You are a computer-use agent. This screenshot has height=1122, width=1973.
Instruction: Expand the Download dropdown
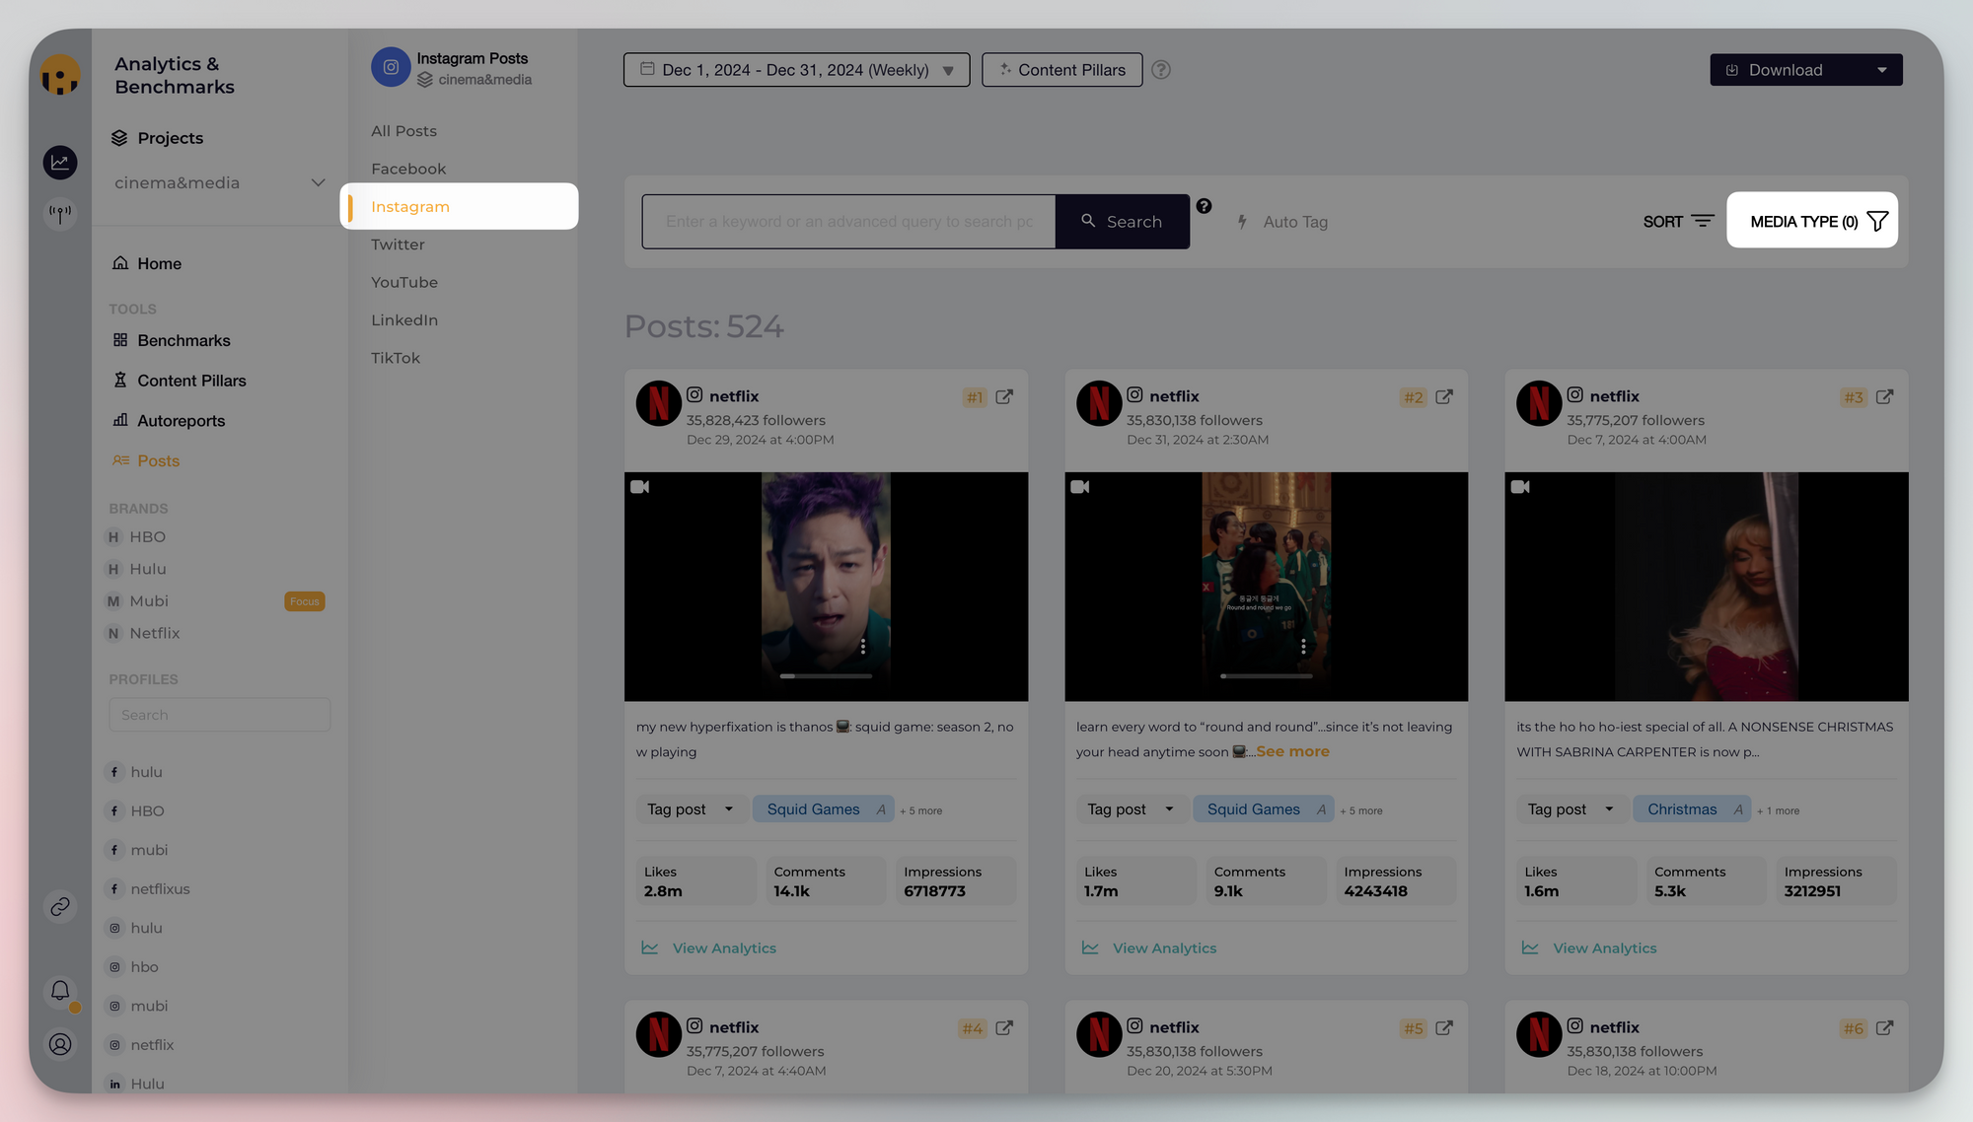tap(1881, 70)
